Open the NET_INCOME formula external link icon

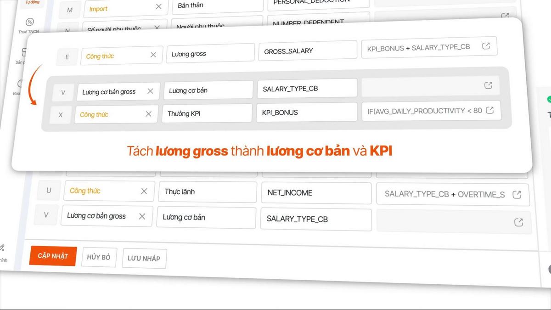[x=517, y=194]
